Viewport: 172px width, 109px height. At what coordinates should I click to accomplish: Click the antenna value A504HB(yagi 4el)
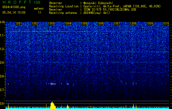[97, 13]
